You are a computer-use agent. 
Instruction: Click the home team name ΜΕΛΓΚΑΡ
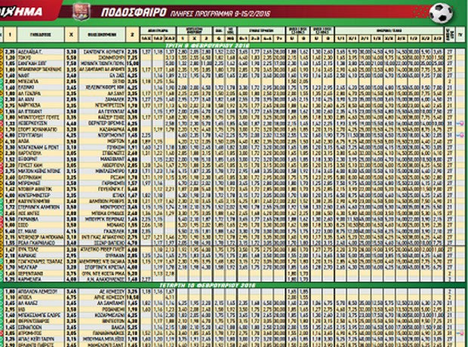27,267
